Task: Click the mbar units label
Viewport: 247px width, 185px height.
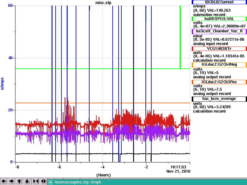Action: (198, 36)
